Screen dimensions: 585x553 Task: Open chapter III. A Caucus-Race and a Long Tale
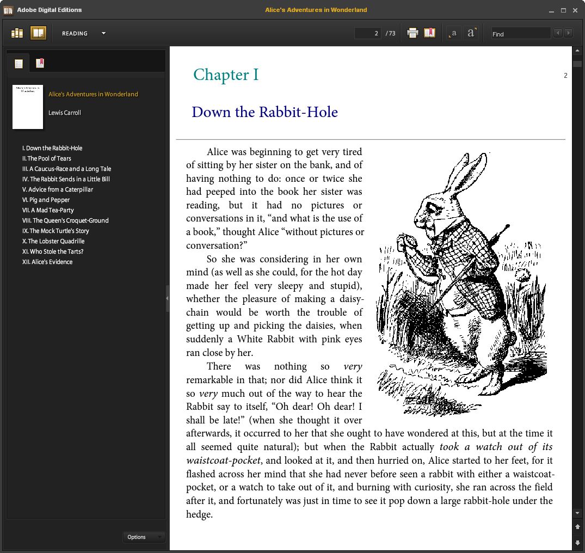tap(66, 169)
